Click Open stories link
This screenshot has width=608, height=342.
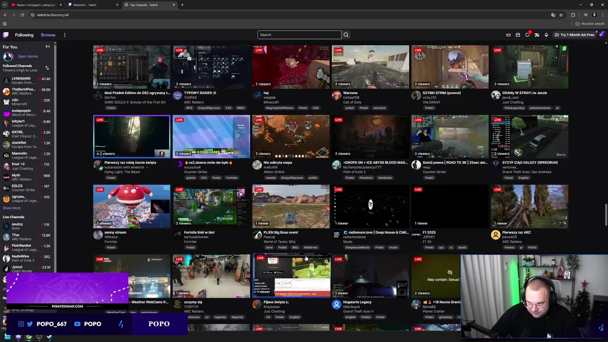pos(28,57)
